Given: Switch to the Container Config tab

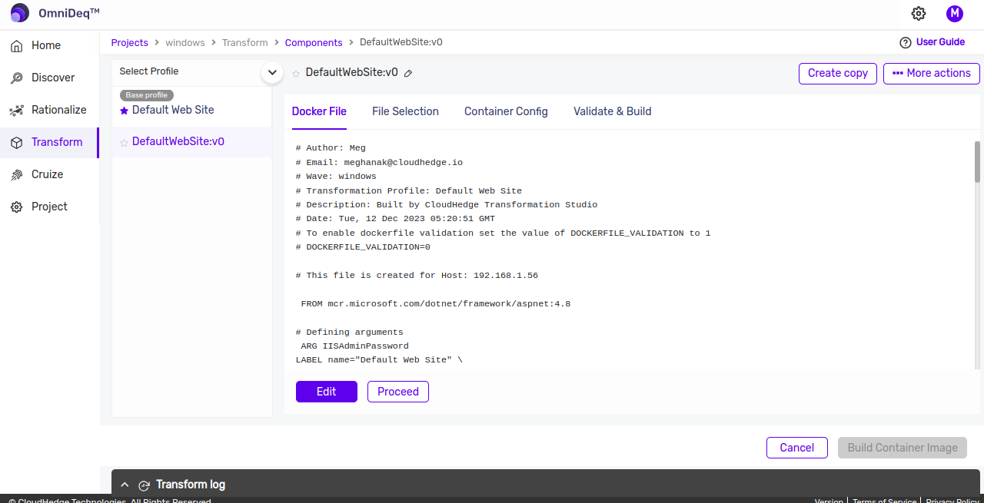Looking at the screenshot, I should 506,111.
